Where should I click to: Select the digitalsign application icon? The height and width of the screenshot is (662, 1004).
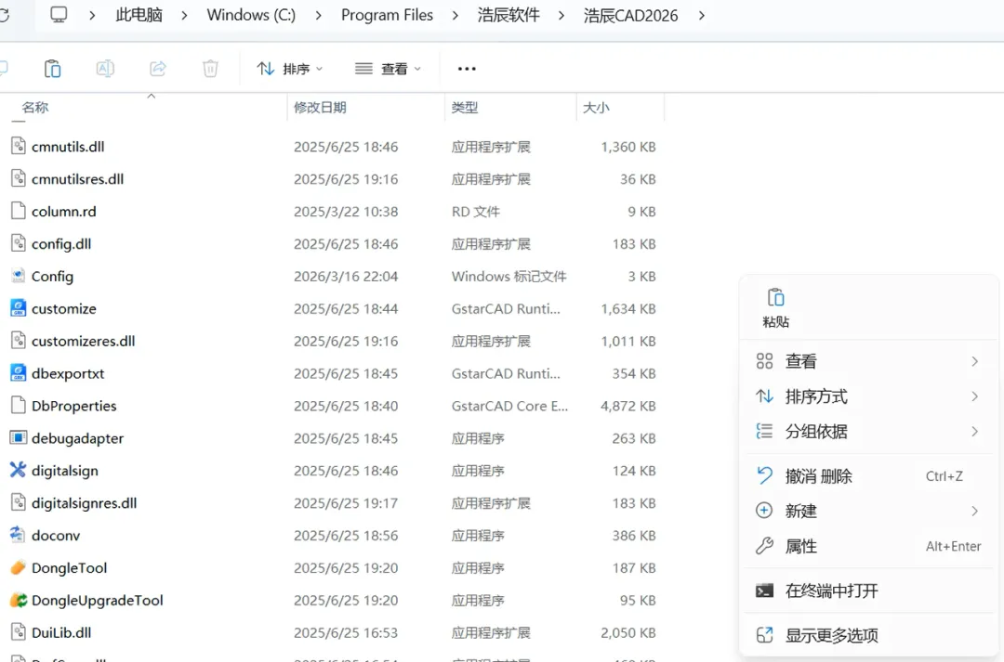(18, 470)
